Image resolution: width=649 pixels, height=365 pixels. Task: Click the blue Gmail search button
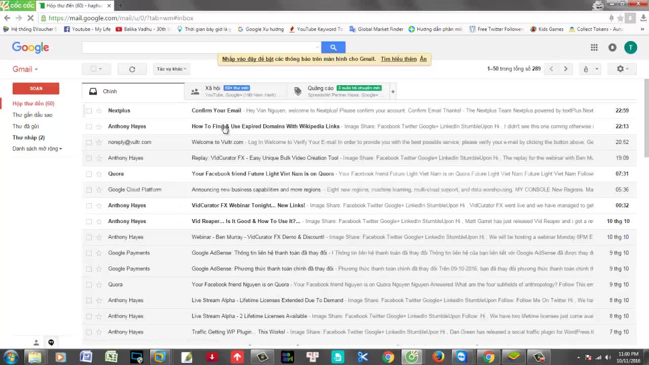(333, 47)
